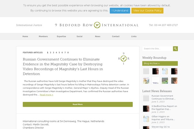Click the 9BRI compass emblem in featured article
The width and height of the screenshot is (194, 129).
(x=124, y=58)
